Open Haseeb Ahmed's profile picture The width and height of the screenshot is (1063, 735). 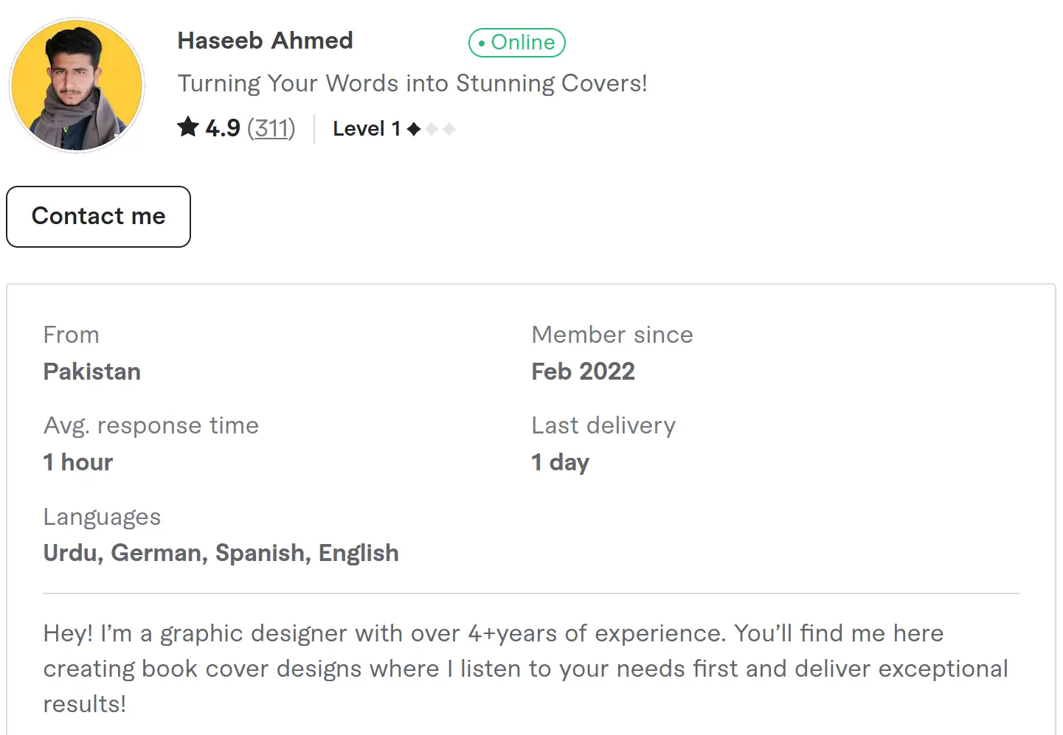[x=77, y=86]
